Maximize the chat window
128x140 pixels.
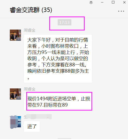[x=113, y=2]
